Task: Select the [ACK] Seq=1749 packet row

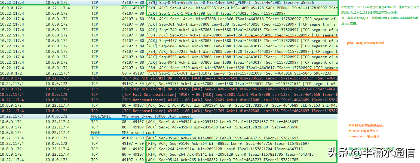Action: [x=169, y=30]
